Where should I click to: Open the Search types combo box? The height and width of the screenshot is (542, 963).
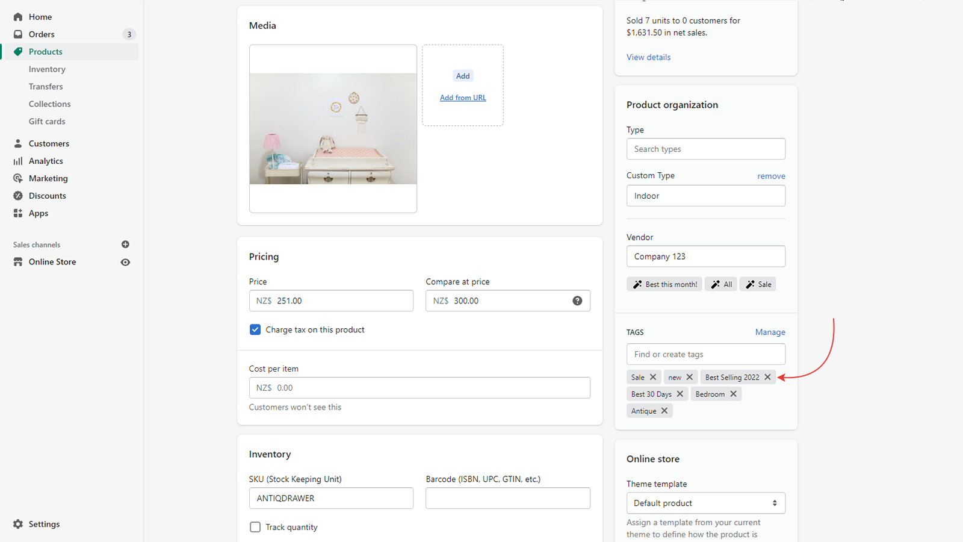705,149
